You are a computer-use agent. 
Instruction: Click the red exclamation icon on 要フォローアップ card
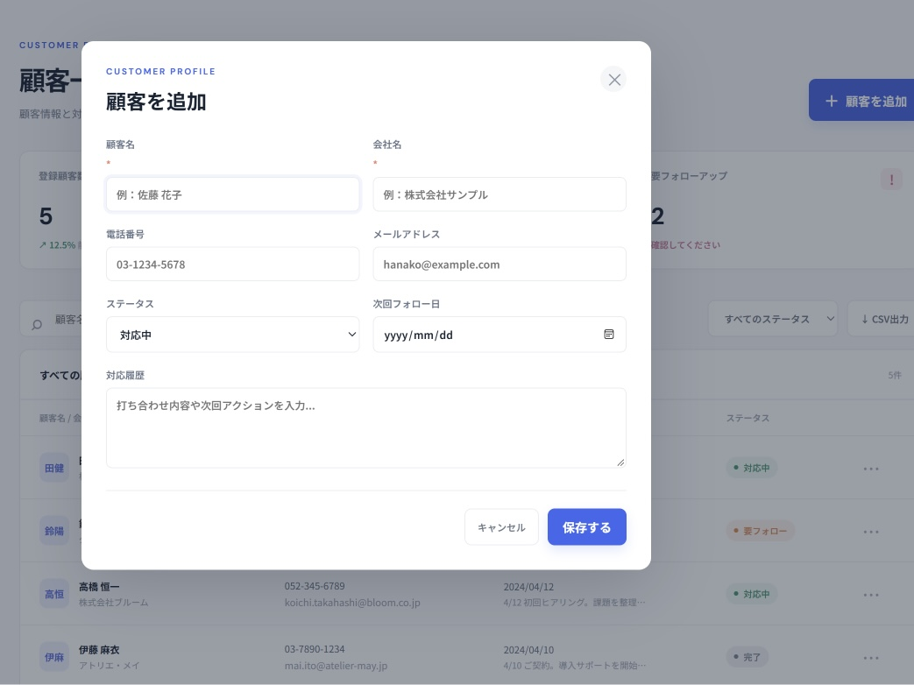891,180
